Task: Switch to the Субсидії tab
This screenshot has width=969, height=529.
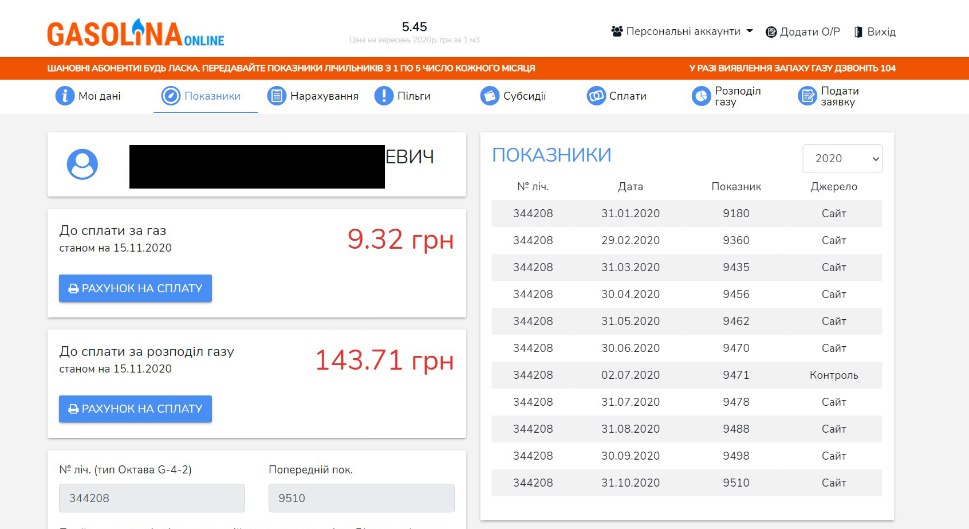Action: coord(524,96)
